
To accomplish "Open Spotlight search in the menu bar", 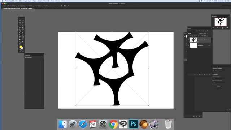I will click(225, 1).
